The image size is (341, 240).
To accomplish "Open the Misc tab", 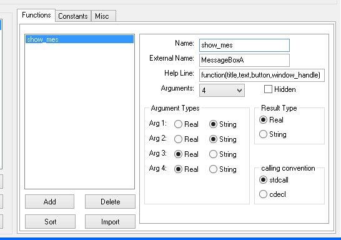I will pyautogui.click(x=104, y=16).
